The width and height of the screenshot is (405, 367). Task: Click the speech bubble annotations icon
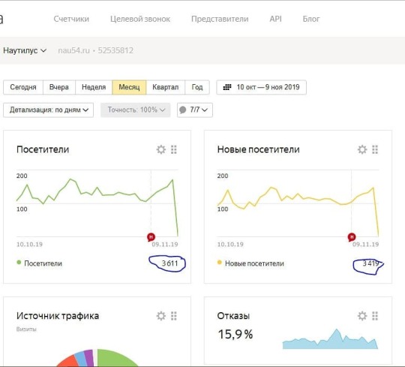click(182, 110)
